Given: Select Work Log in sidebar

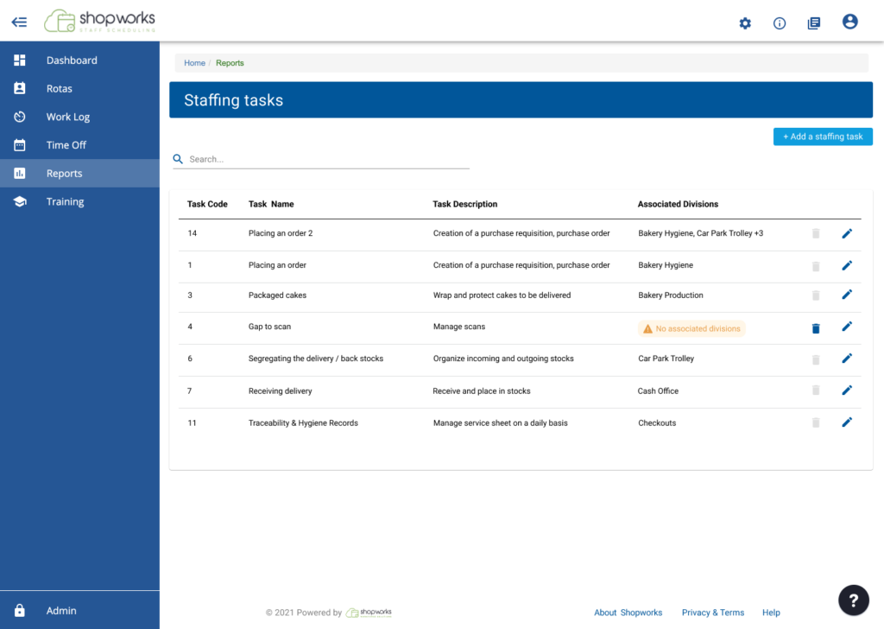Looking at the screenshot, I should pos(67,117).
